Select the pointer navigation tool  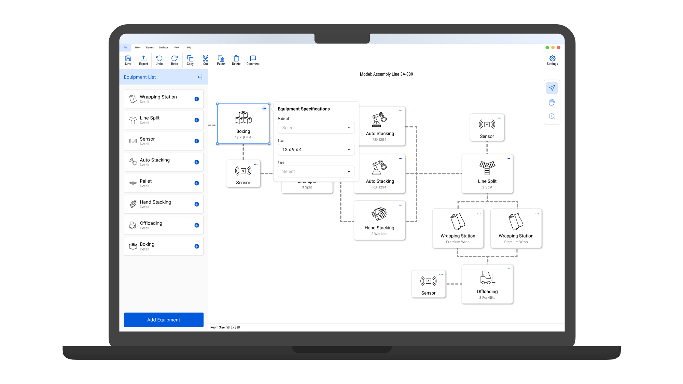[552, 88]
